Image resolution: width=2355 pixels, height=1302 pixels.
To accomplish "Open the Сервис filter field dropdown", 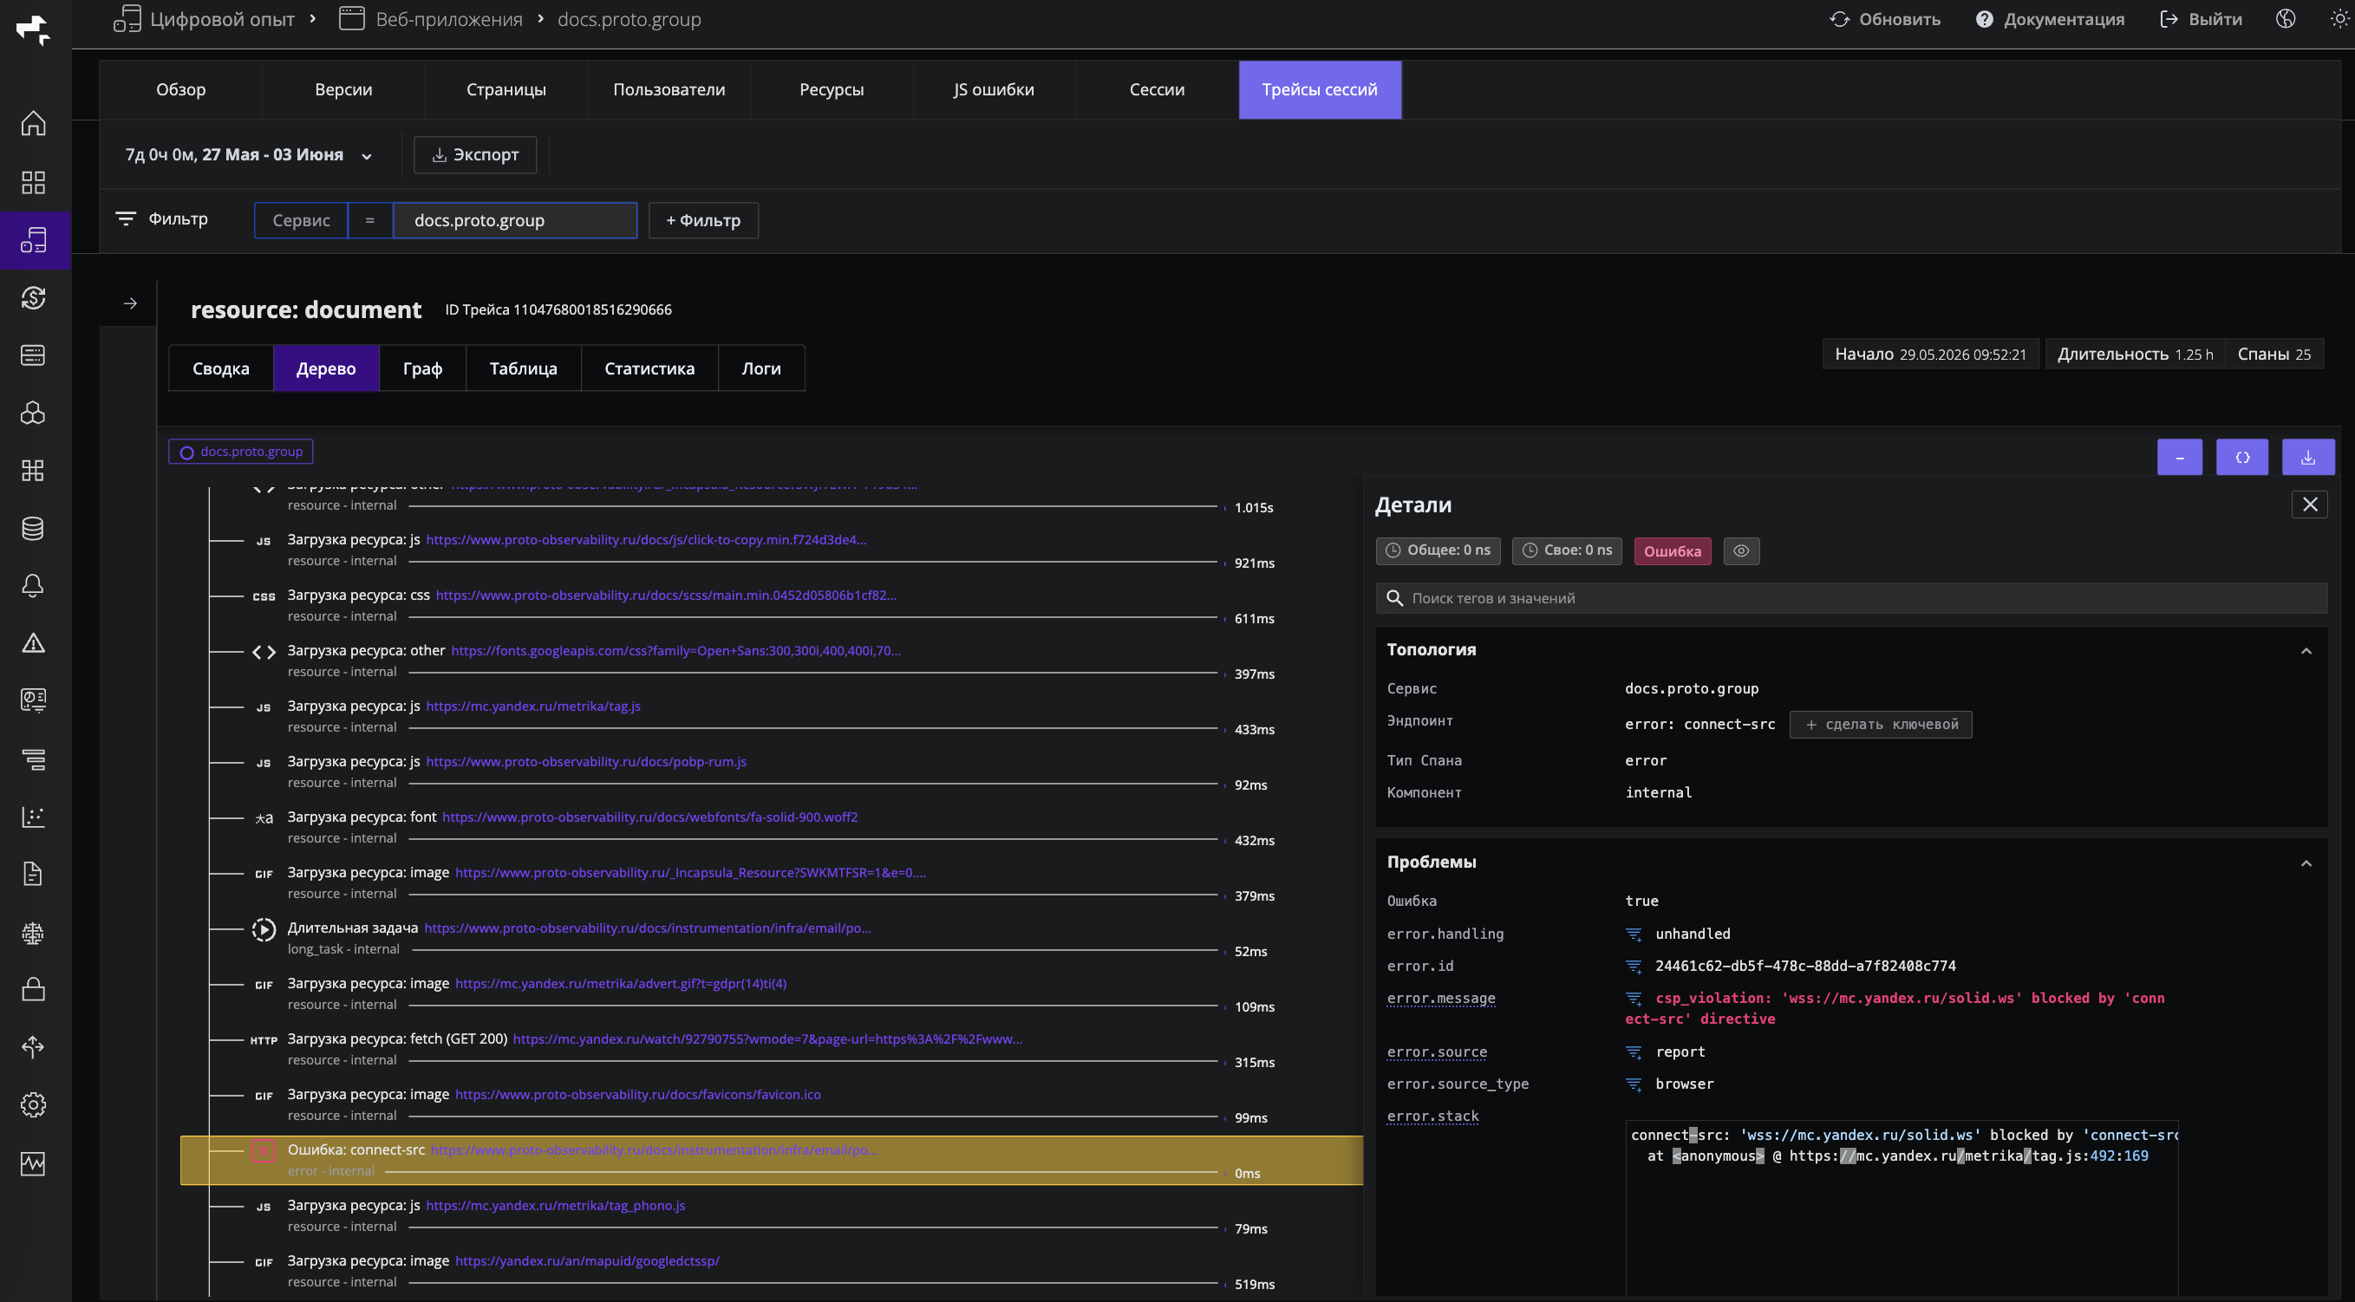I will click(301, 220).
